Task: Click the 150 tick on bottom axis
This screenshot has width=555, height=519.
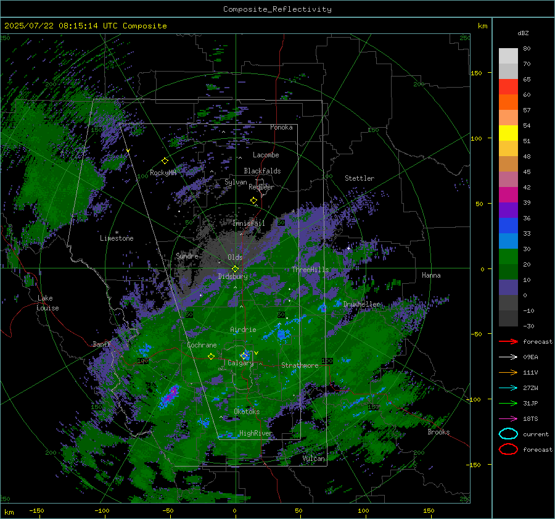Action: click(429, 510)
